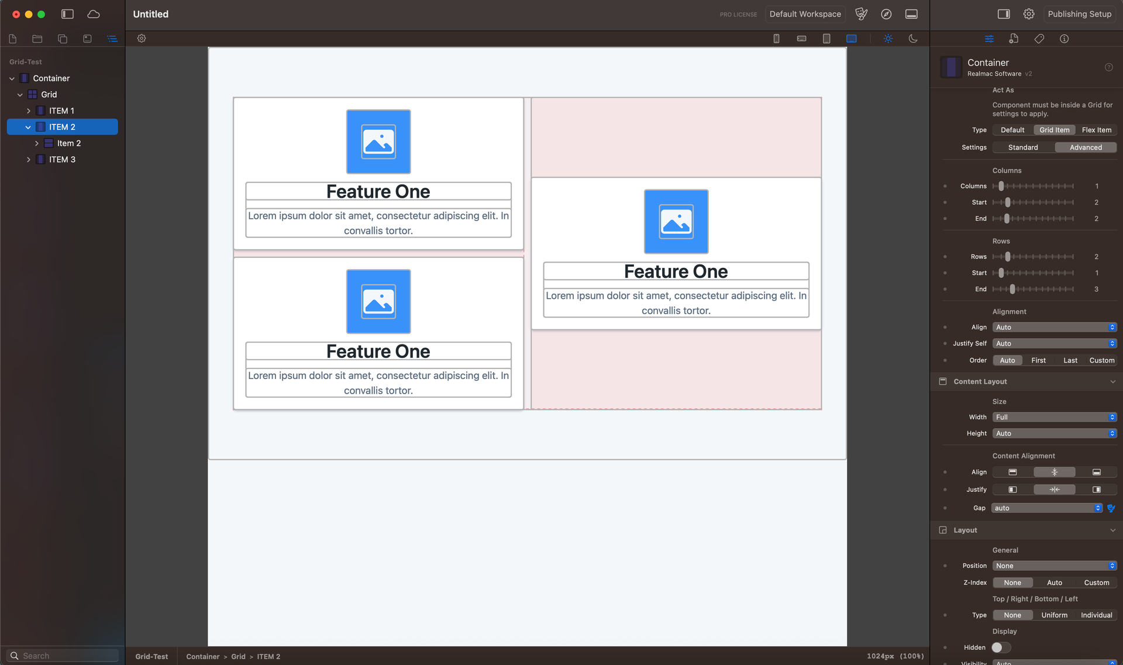Expand the ITEM 3 node
Screen dimensions: 1123x665
(29, 160)
